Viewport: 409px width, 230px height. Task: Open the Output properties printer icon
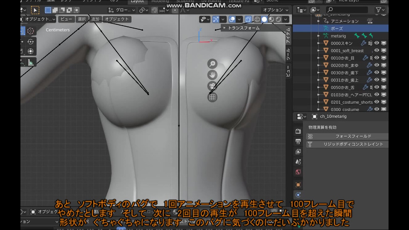pos(298,141)
